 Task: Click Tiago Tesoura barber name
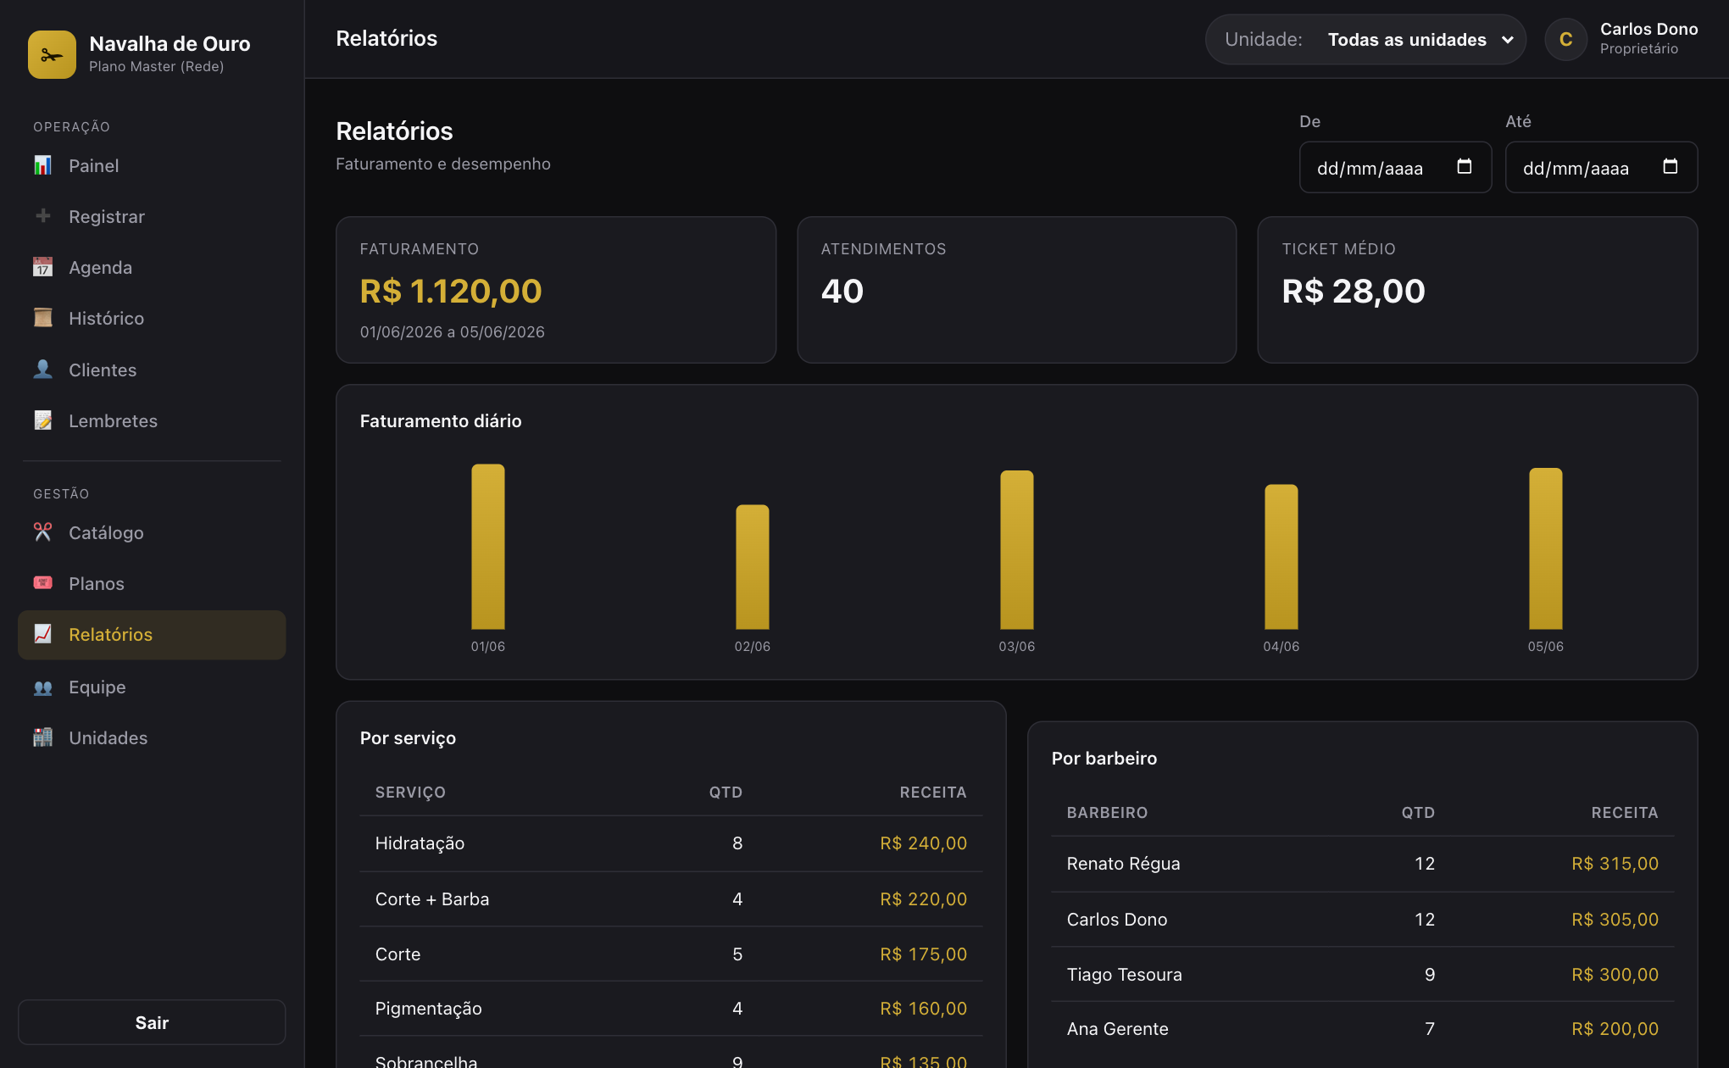click(x=1124, y=975)
